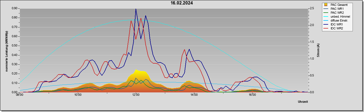The width and height of the screenshot is (364, 112).
Task: Click the diffuse Einstr. legend entry
Action: tap(339, 20)
